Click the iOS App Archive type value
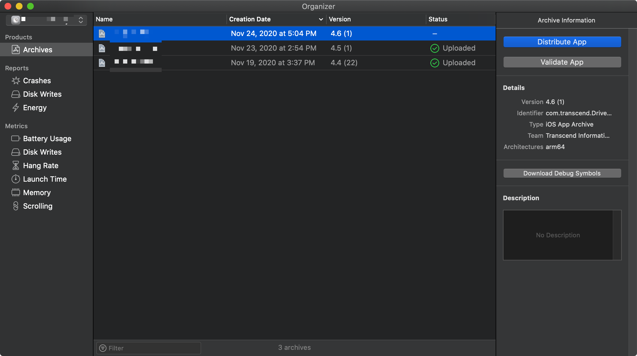This screenshot has height=356, width=637. pyautogui.click(x=570, y=124)
